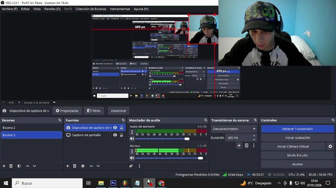Click Windows taskbar Buscar search box

coord(47,183)
